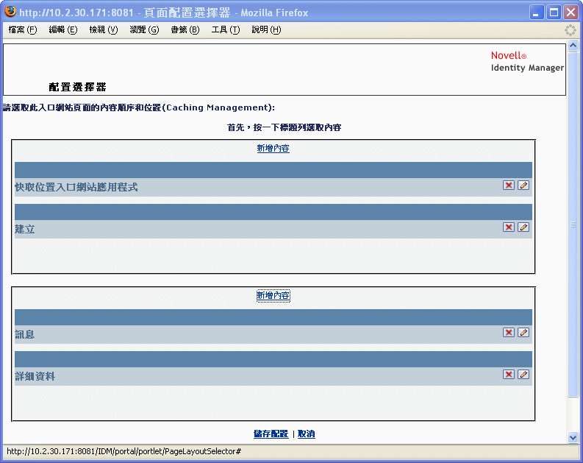Open the 工具 (T) menu
The height and width of the screenshot is (463, 583).
coord(225,29)
